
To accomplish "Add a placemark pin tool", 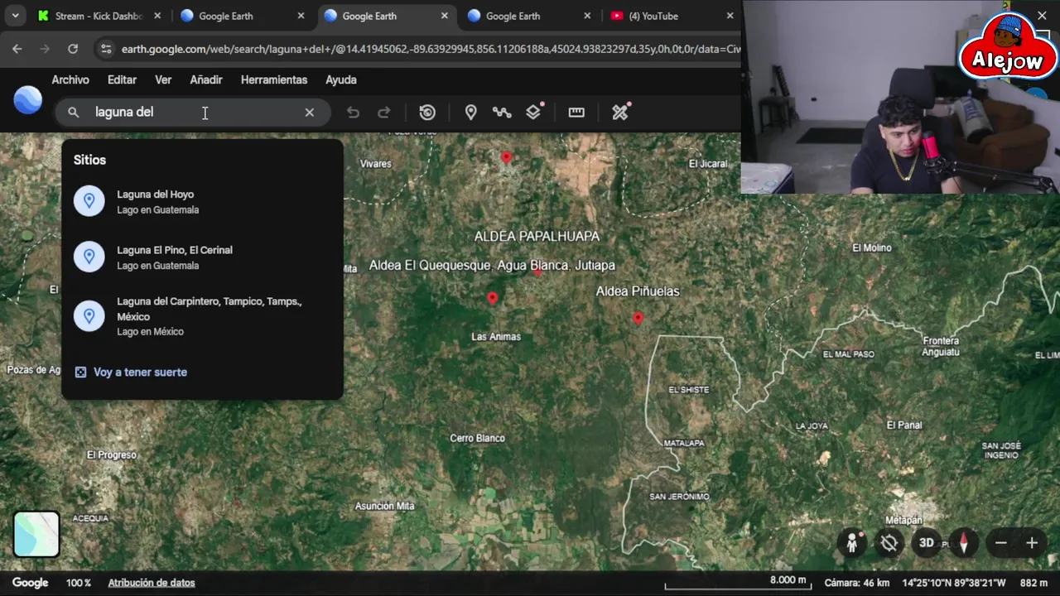I will (470, 113).
